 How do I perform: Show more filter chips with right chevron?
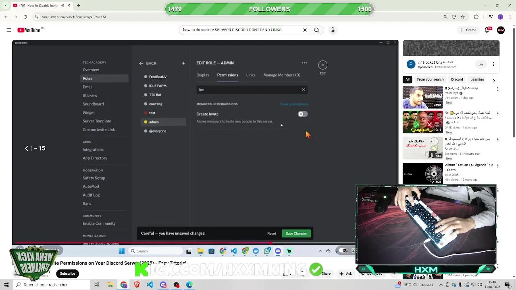(494, 81)
